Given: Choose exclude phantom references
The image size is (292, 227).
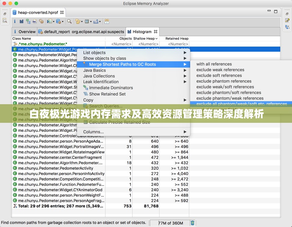Looking at the screenshot, I should pyautogui.click(x=241, y=81).
